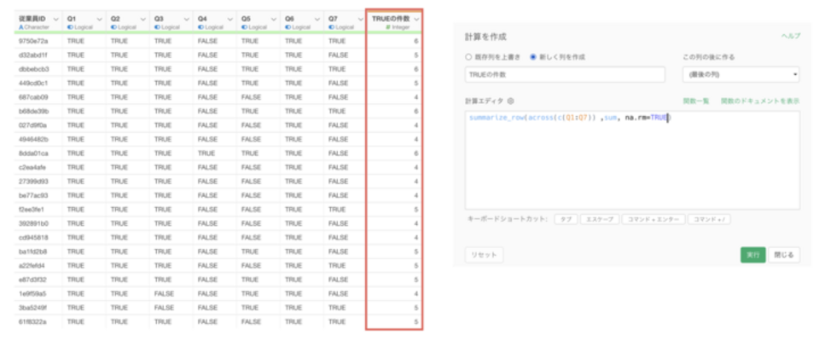Viewport: 819px width, 341px height.
Task: Click the 閉じる close button
Action: point(785,255)
